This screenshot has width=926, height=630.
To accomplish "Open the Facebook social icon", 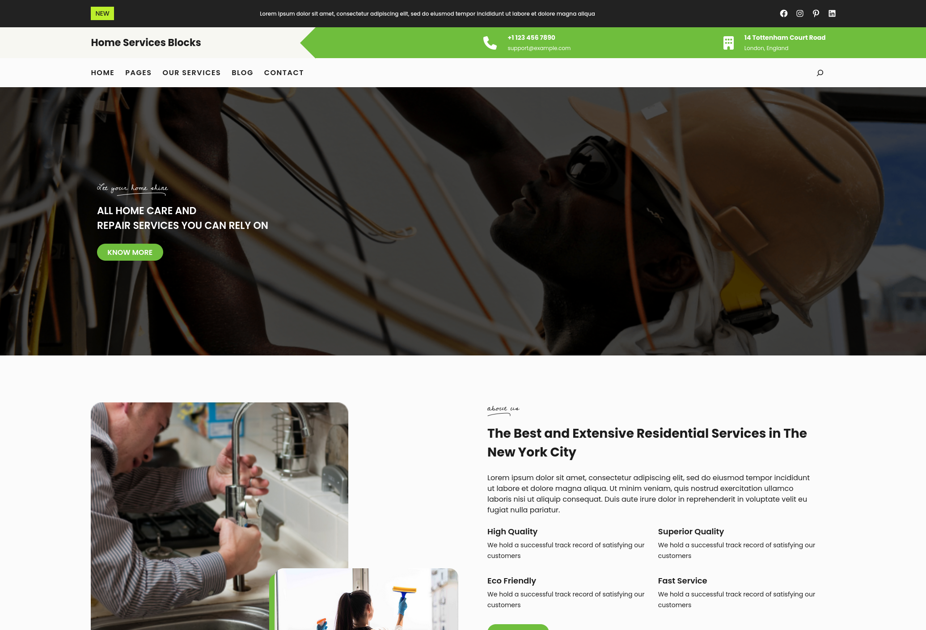I will point(783,13).
